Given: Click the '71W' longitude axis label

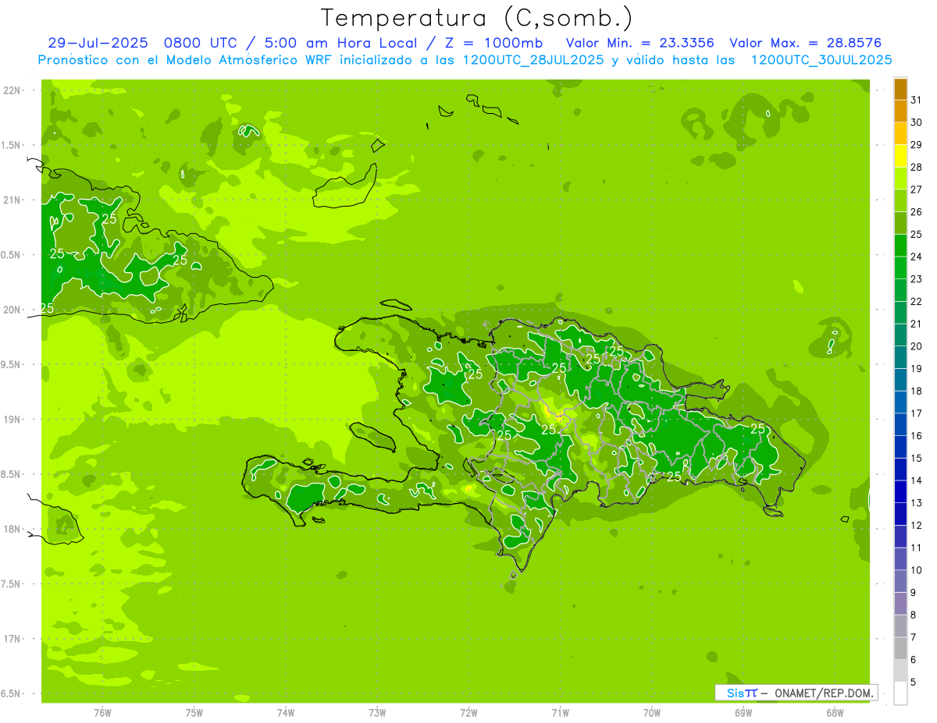Looking at the screenshot, I should [560, 713].
